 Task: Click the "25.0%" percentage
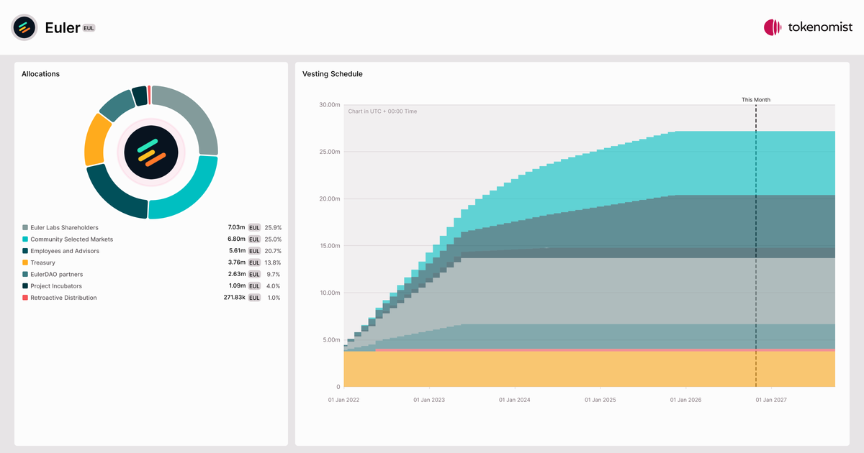click(x=273, y=239)
